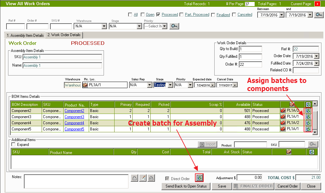Screen dimensions: 325x193
Task: Click the search key icon beside Priority
Action: coord(174,26)
